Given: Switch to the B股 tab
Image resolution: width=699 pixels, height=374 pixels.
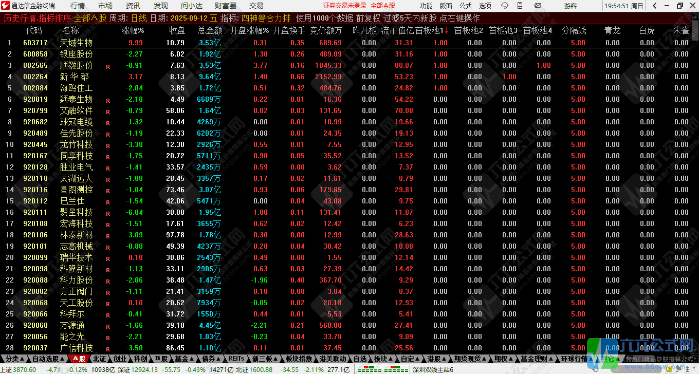Looking at the screenshot, I should [161, 359].
